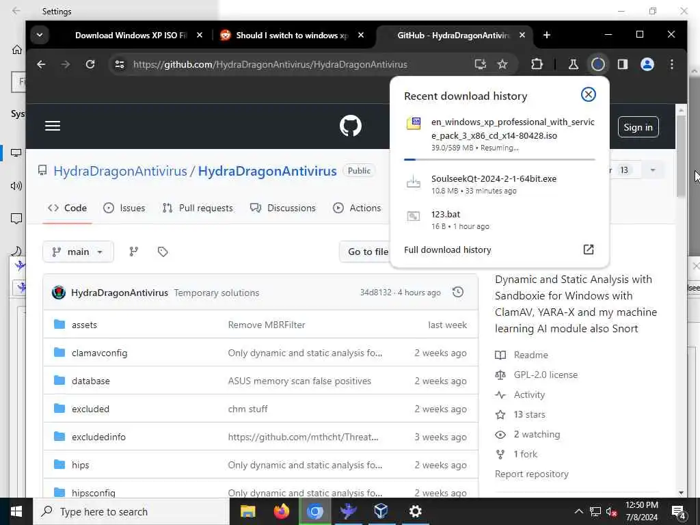Open the excludedinfo folder

[98, 437]
